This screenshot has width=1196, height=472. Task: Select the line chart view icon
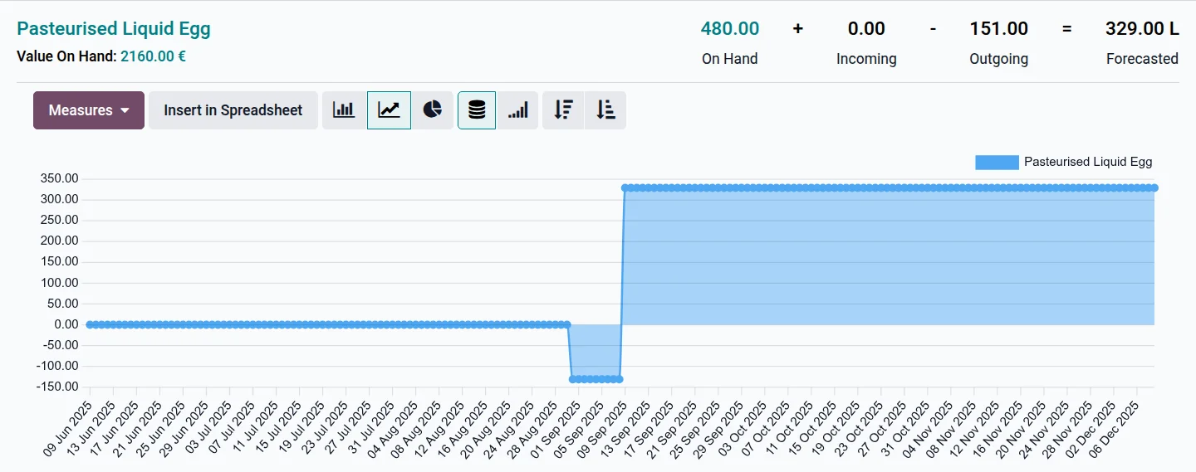tap(389, 110)
